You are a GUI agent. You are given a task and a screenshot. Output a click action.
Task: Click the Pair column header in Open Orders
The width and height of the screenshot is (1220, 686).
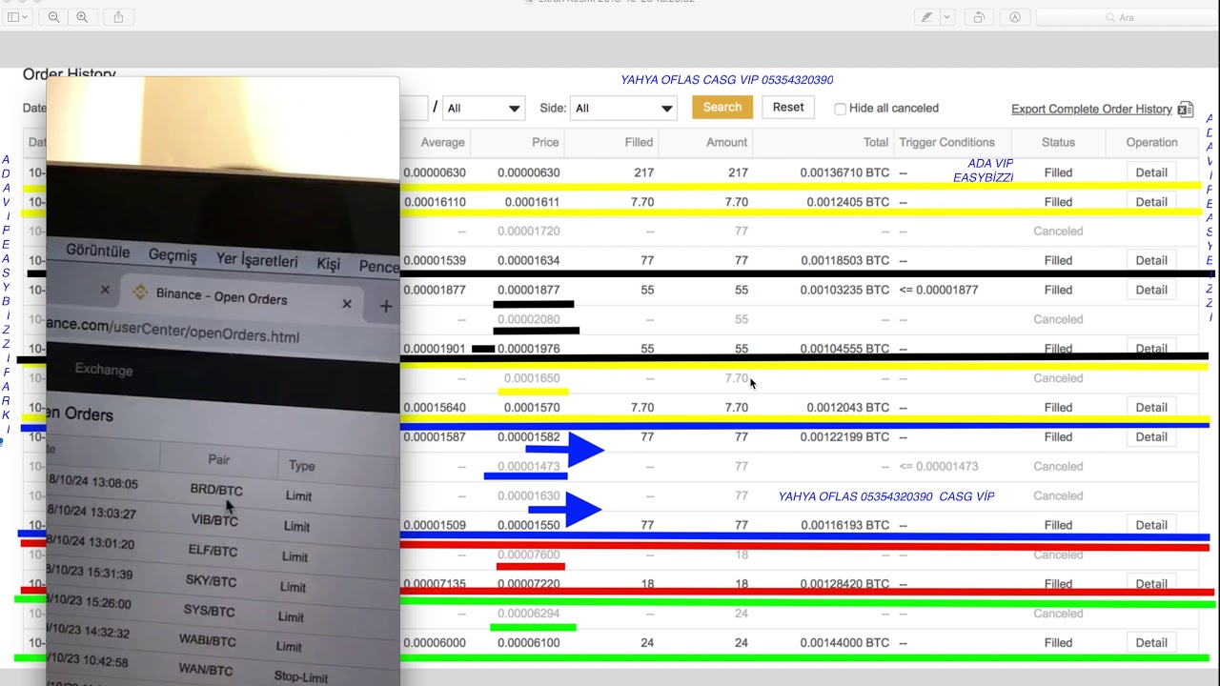219,459
